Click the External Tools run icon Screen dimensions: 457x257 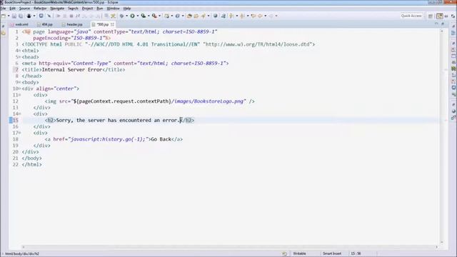[x=154, y=16]
